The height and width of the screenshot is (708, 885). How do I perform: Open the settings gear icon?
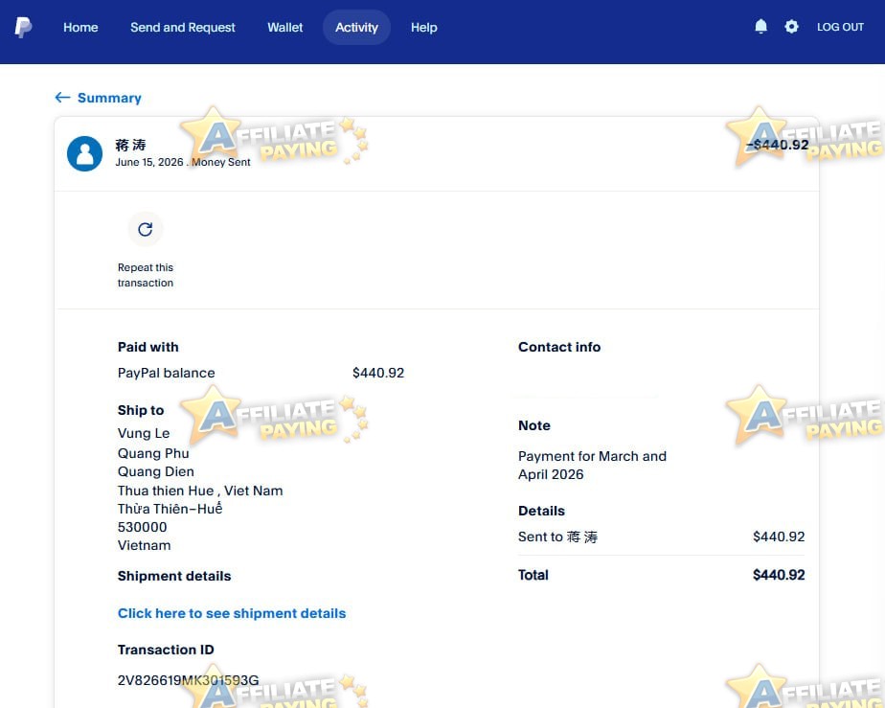tap(791, 27)
